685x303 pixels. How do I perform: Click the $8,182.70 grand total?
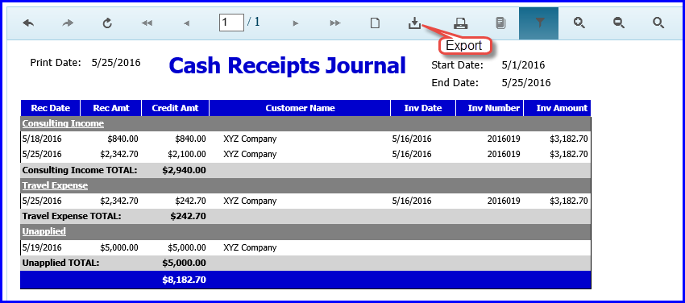pos(184,280)
